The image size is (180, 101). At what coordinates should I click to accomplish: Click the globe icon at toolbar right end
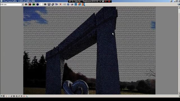179,4
